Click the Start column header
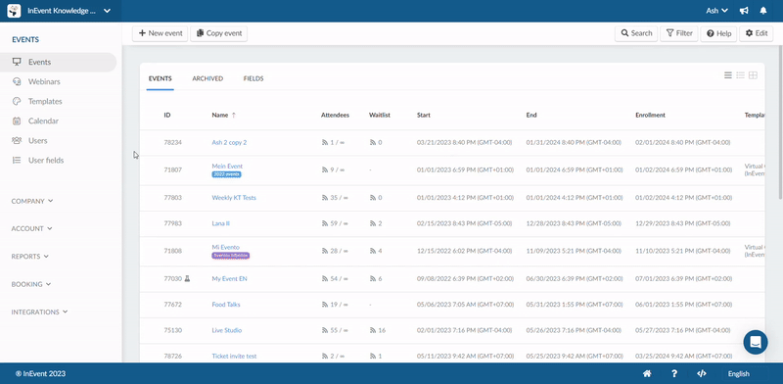The image size is (783, 384). [x=424, y=115]
